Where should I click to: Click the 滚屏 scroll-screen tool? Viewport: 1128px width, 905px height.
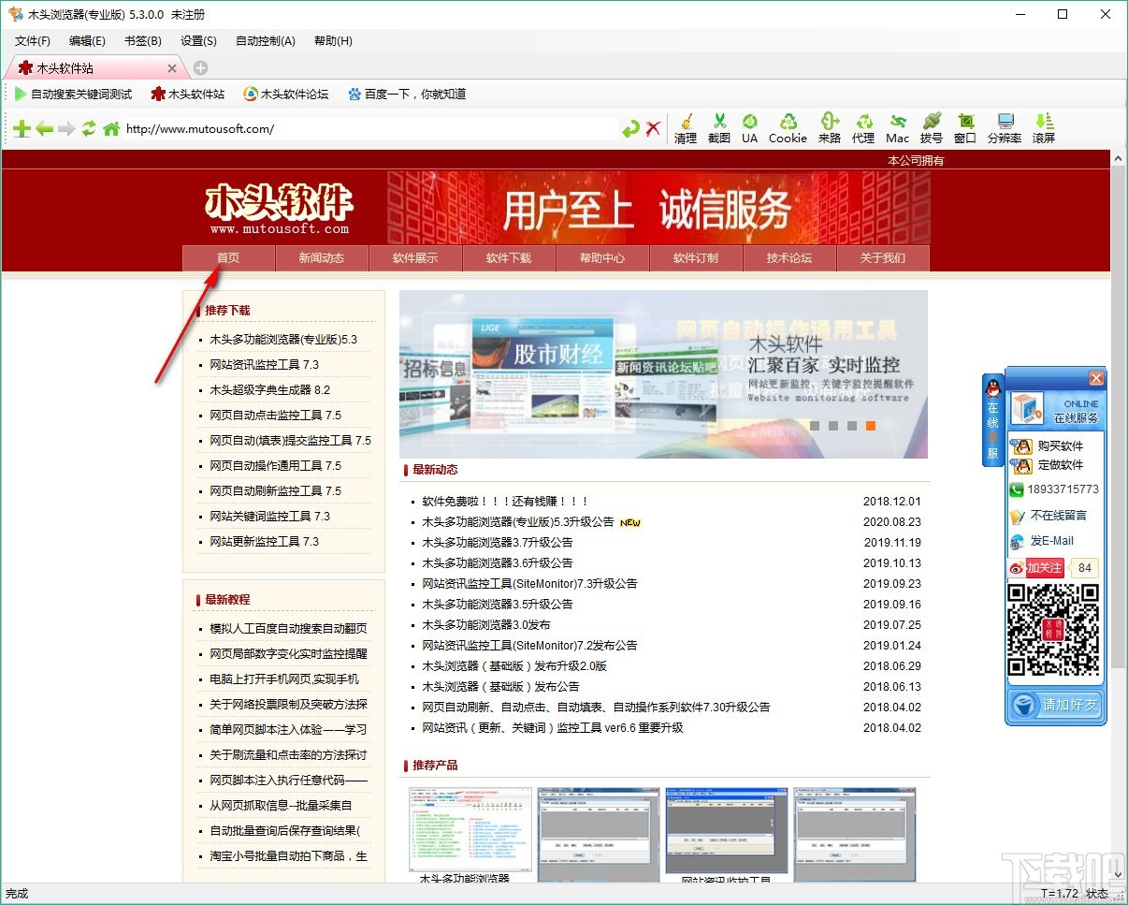(x=1044, y=128)
